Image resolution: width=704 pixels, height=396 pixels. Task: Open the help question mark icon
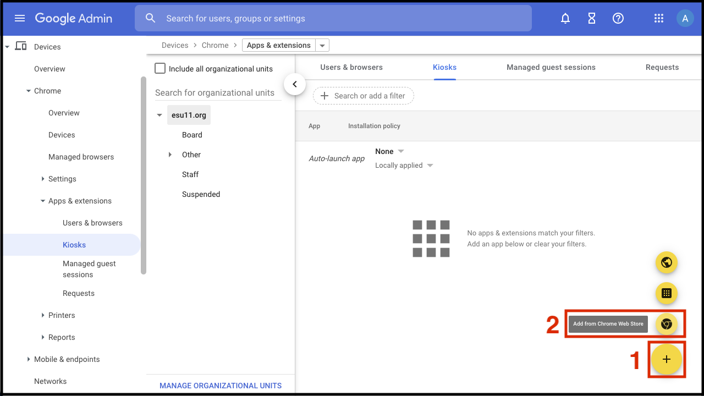(x=618, y=18)
